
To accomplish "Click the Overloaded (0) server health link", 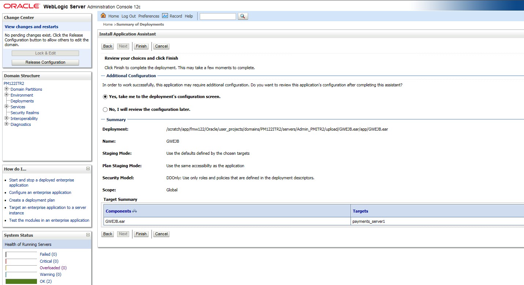I will [x=52, y=268].
